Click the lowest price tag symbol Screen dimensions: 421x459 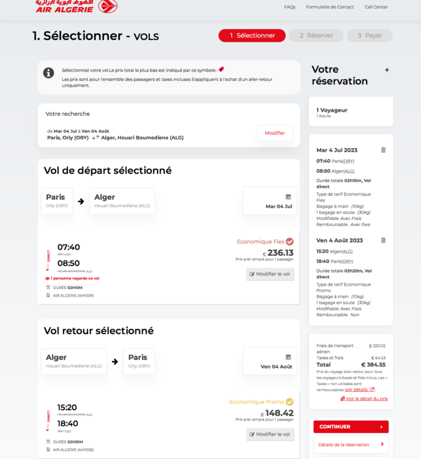point(222,69)
